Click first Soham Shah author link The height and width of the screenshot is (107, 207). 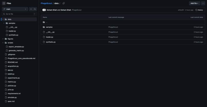[52, 10]
